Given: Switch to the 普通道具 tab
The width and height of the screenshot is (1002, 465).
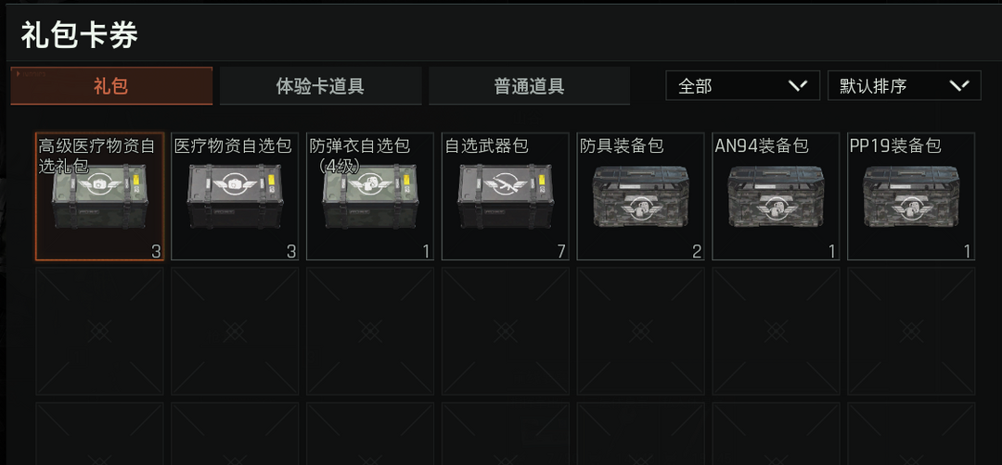Looking at the screenshot, I should pos(529,86).
